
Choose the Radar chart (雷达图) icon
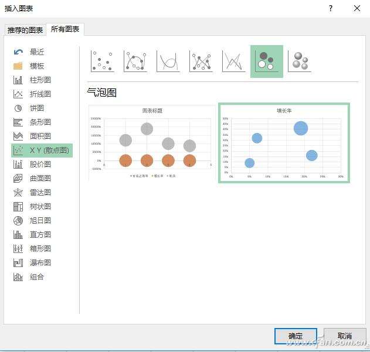pyautogui.click(x=18, y=192)
